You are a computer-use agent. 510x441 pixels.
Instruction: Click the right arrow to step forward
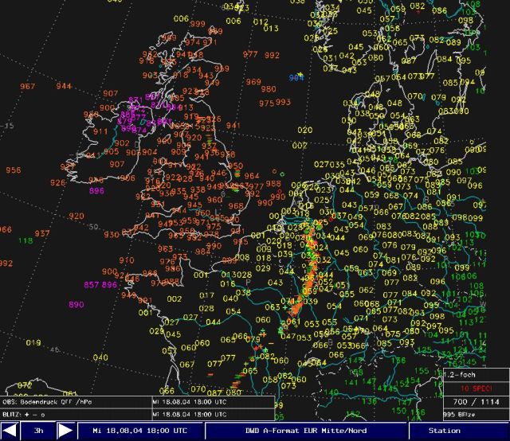coord(65,431)
